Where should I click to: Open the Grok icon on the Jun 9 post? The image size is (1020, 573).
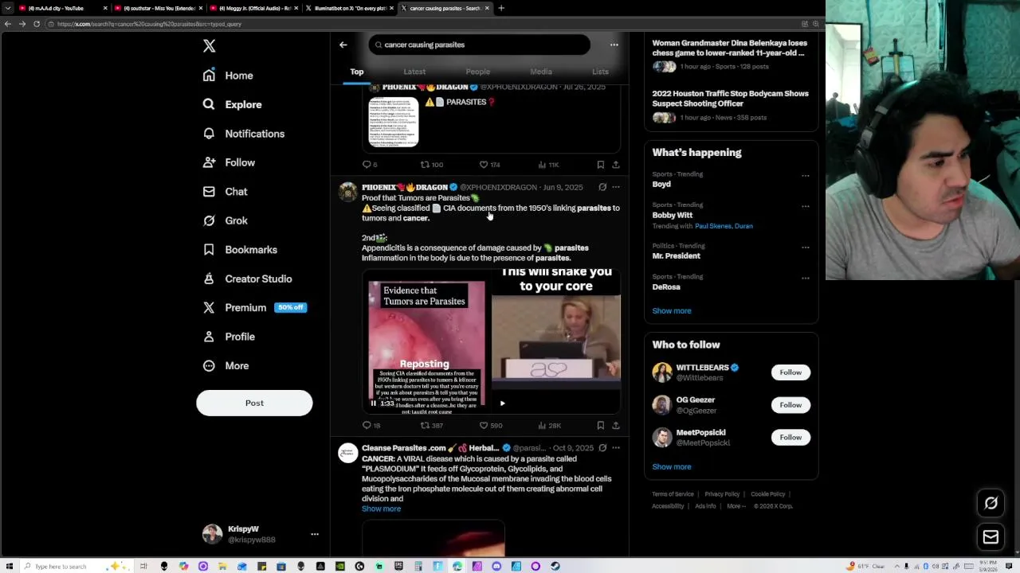[602, 187]
